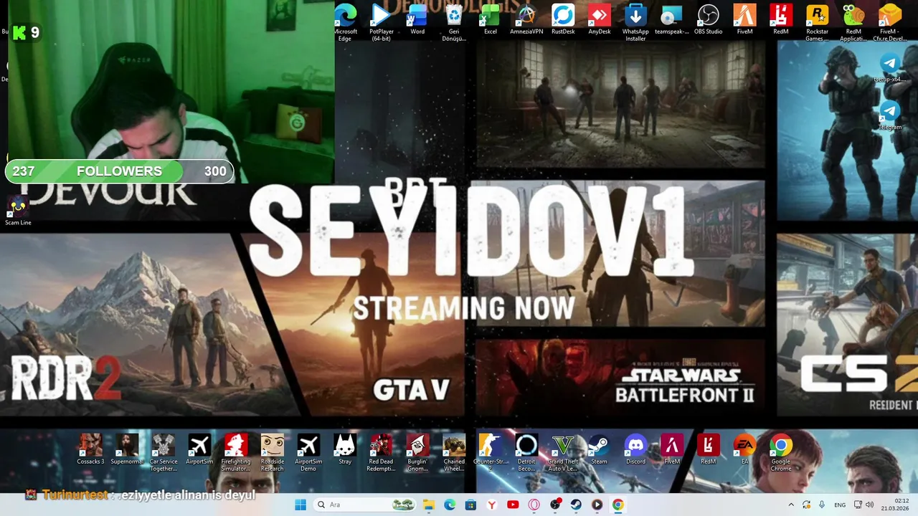Launch Cossacks 3 from the desktop
Image resolution: width=918 pixels, height=516 pixels.
90,449
